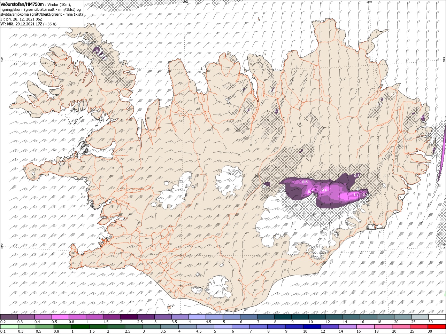446x334 pixels.
Task: Click the '0.5' value in purple snow area
Action: 305,182
